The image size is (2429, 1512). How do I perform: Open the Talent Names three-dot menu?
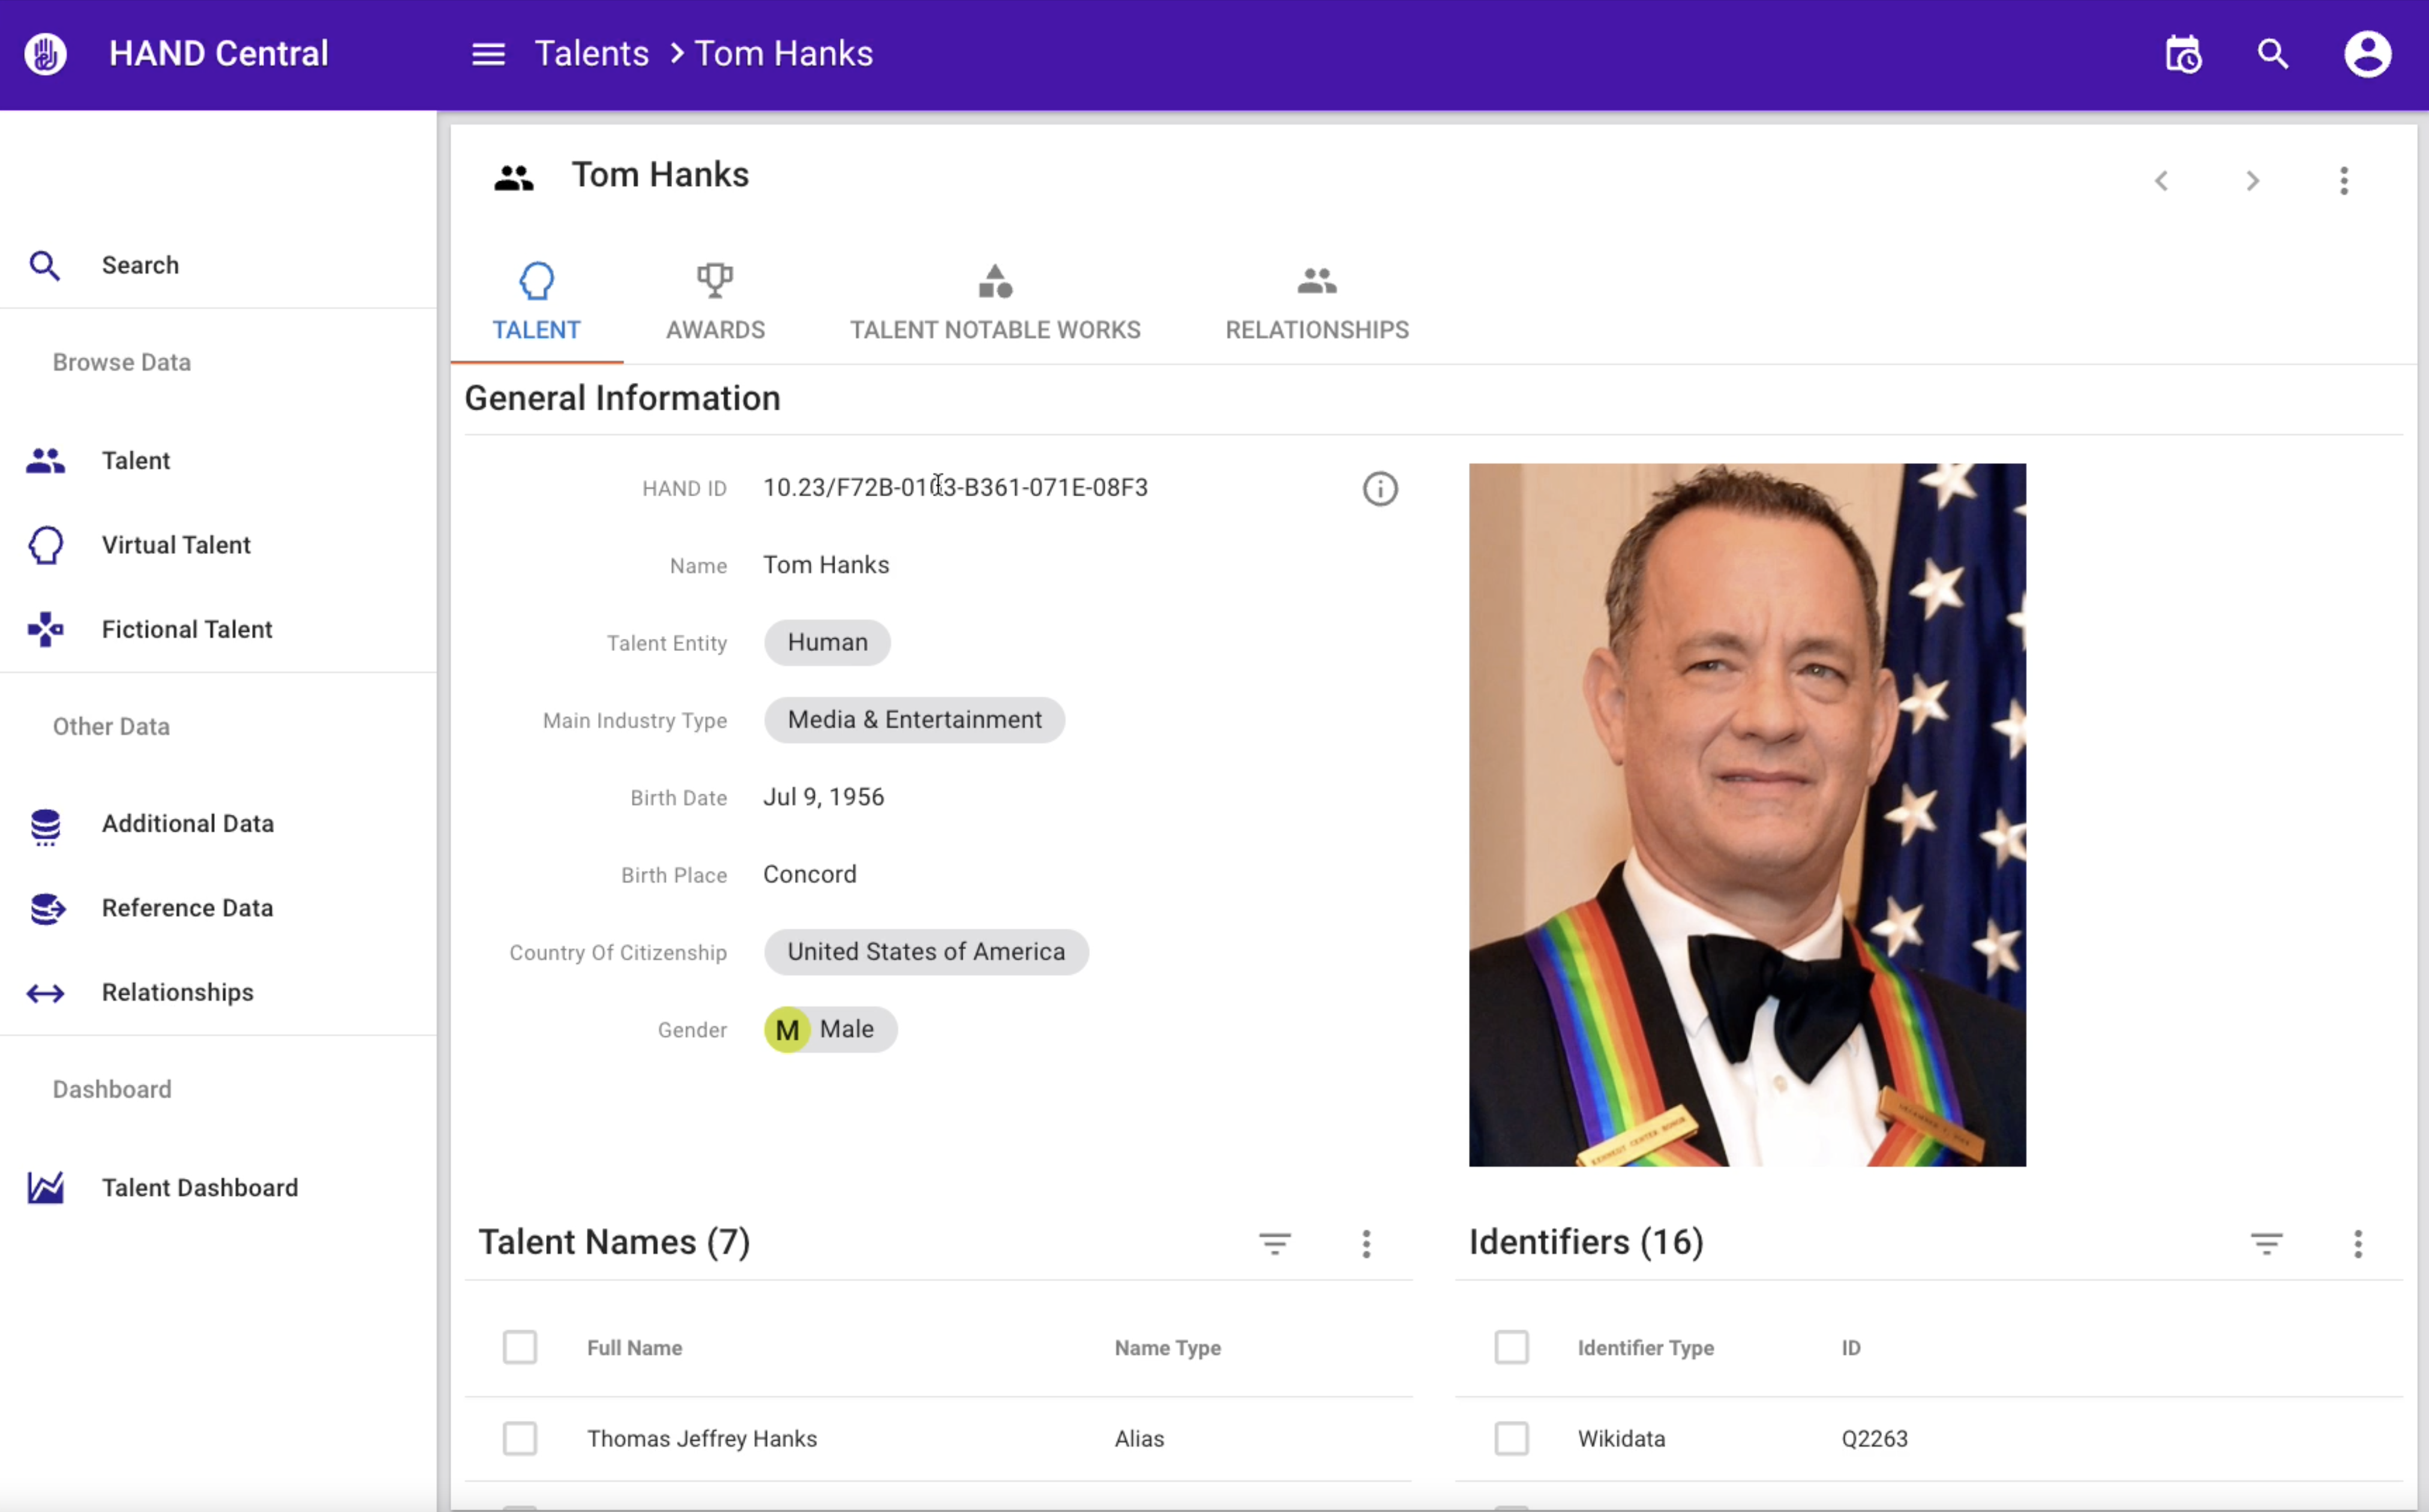1366,1243
